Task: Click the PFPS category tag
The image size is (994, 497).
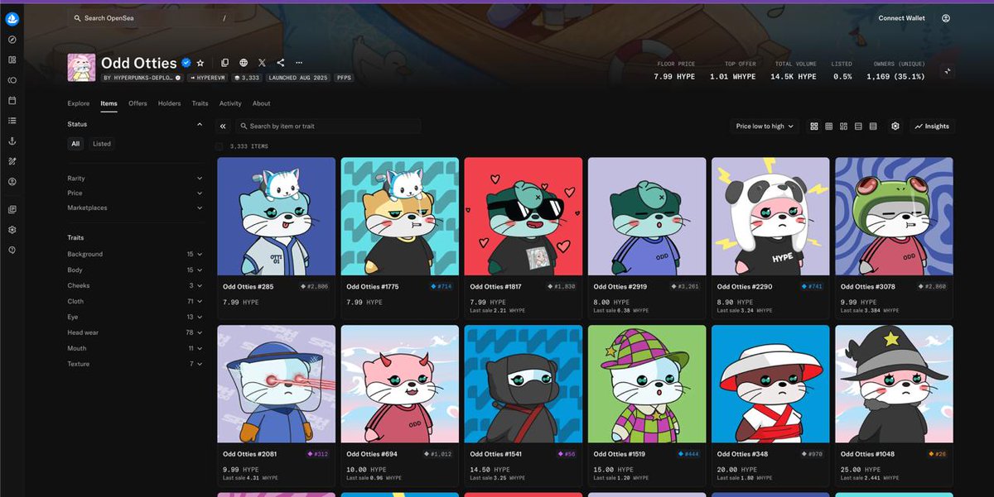Action: pos(344,78)
